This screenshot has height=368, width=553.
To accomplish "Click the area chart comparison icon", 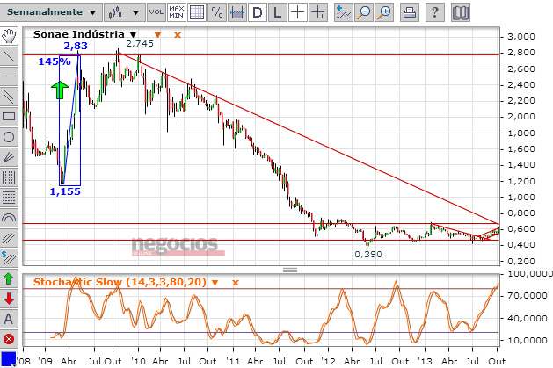I will click(x=237, y=12).
